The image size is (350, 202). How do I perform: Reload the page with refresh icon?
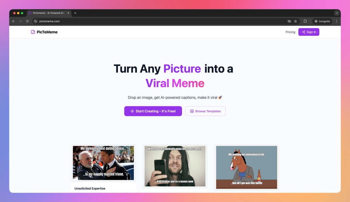tap(27, 21)
